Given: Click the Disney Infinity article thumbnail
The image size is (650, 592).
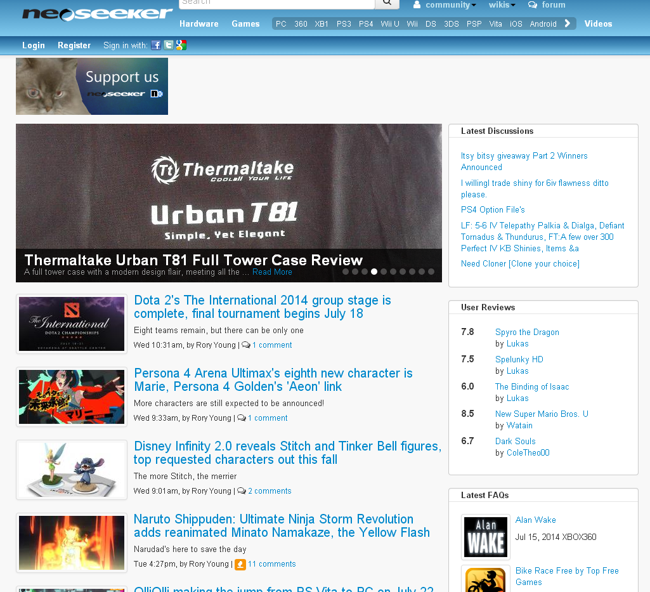Looking at the screenshot, I should (x=72, y=469).
